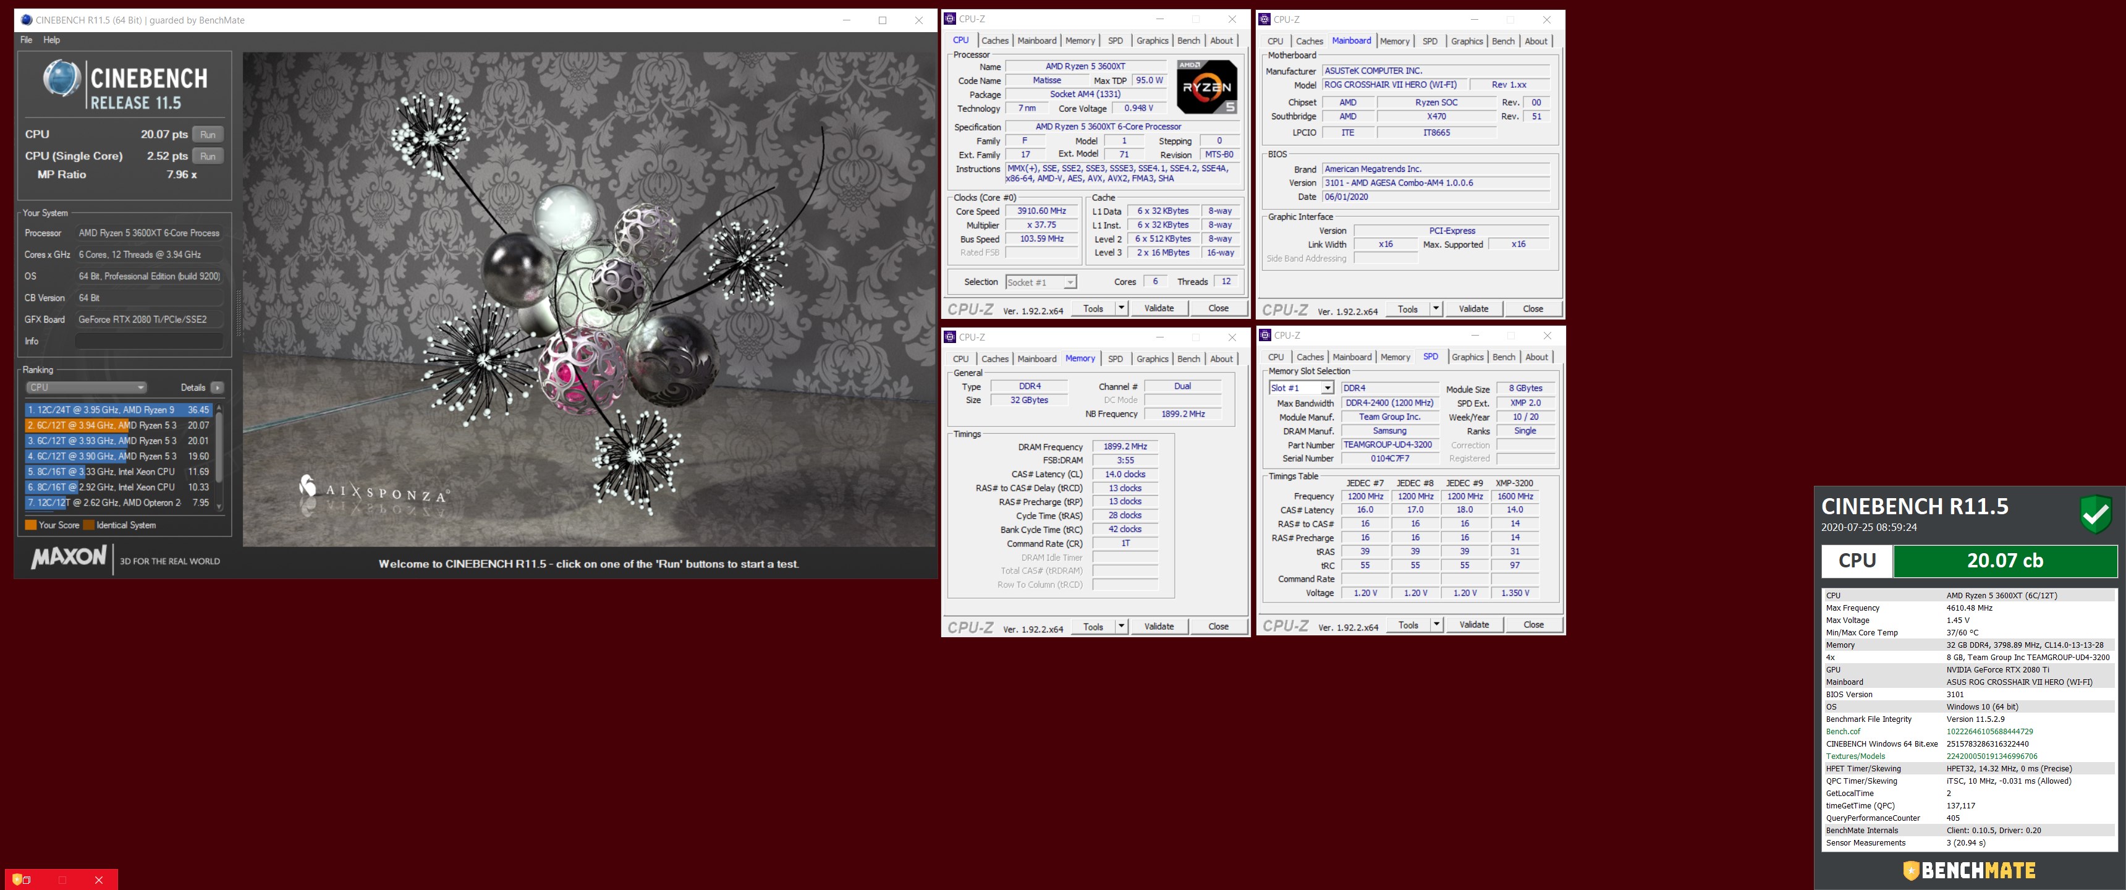The height and width of the screenshot is (890, 2126).
Task: Click the CPU-Z icon in the SPD window's title bar
Action: pos(1265,335)
